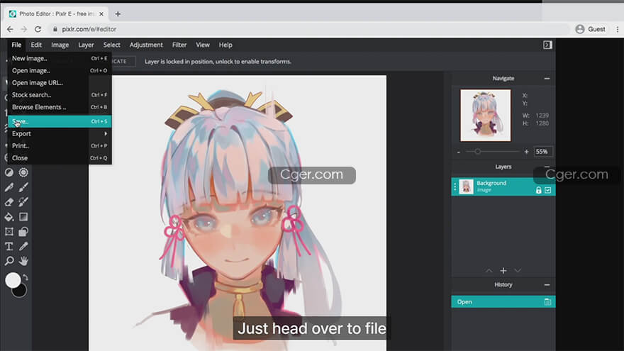Image resolution: width=624 pixels, height=351 pixels.
Task: Select the Brush tool
Action: [x=23, y=188]
